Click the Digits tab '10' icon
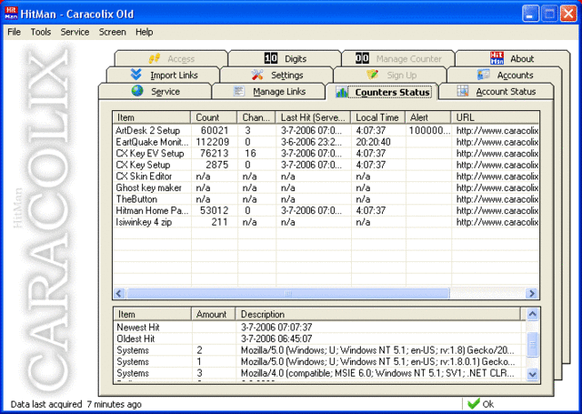This screenshot has height=414, width=582. click(x=271, y=58)
